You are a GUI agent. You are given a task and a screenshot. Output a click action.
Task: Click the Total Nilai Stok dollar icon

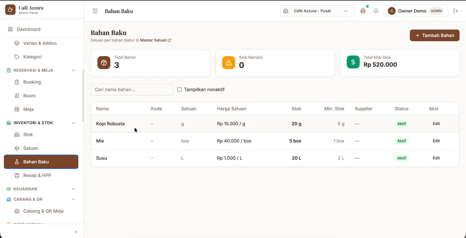(353, 62)
